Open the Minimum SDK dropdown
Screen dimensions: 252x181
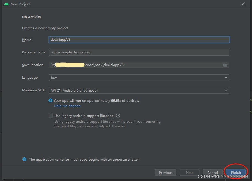pyautogui.click(x=139, y=90)
